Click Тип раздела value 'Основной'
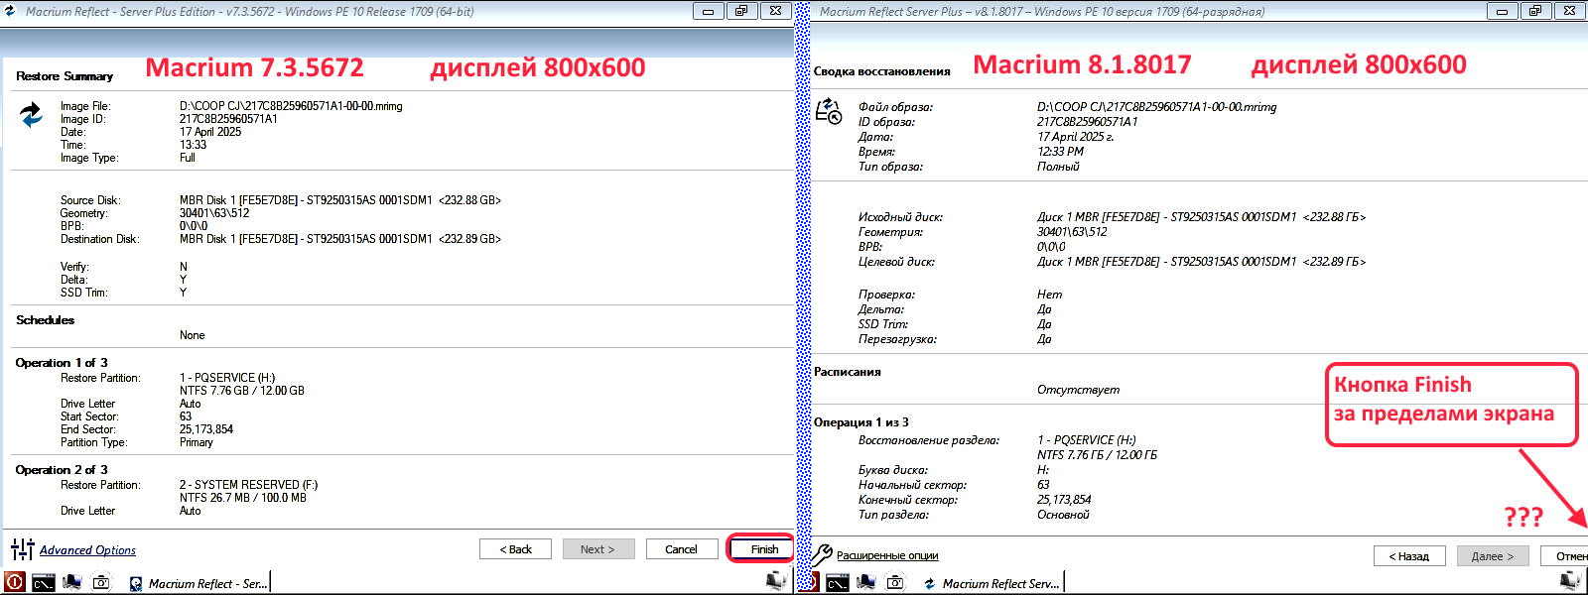 pyautogui.click(x=1063, y=515)
